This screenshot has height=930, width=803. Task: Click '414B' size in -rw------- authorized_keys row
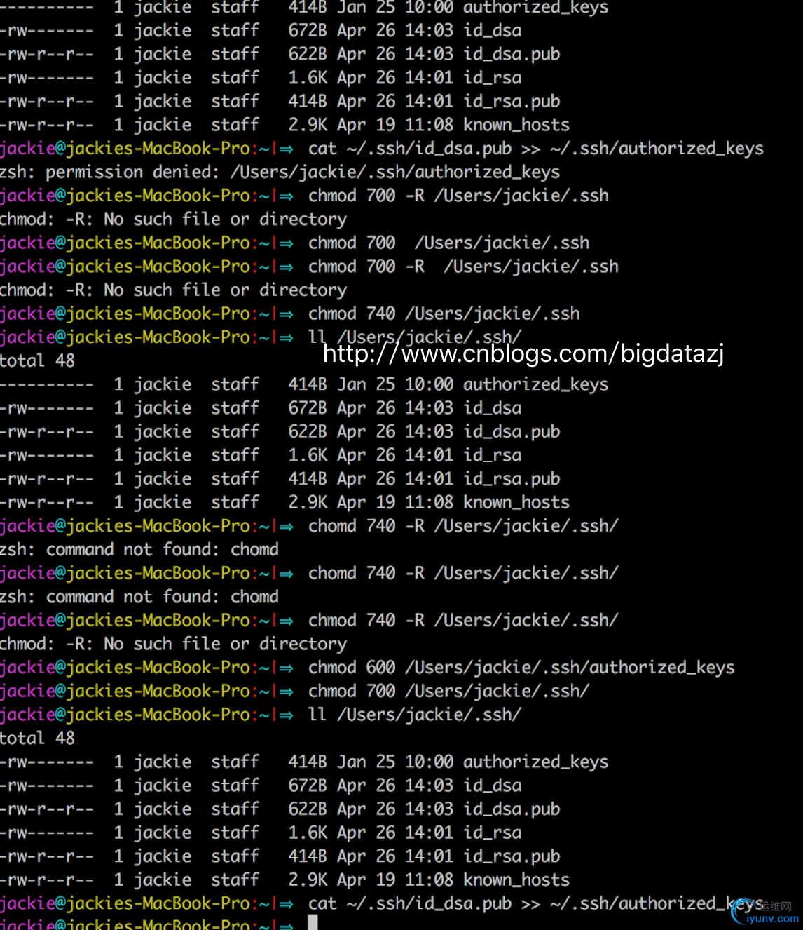(308, 762)
